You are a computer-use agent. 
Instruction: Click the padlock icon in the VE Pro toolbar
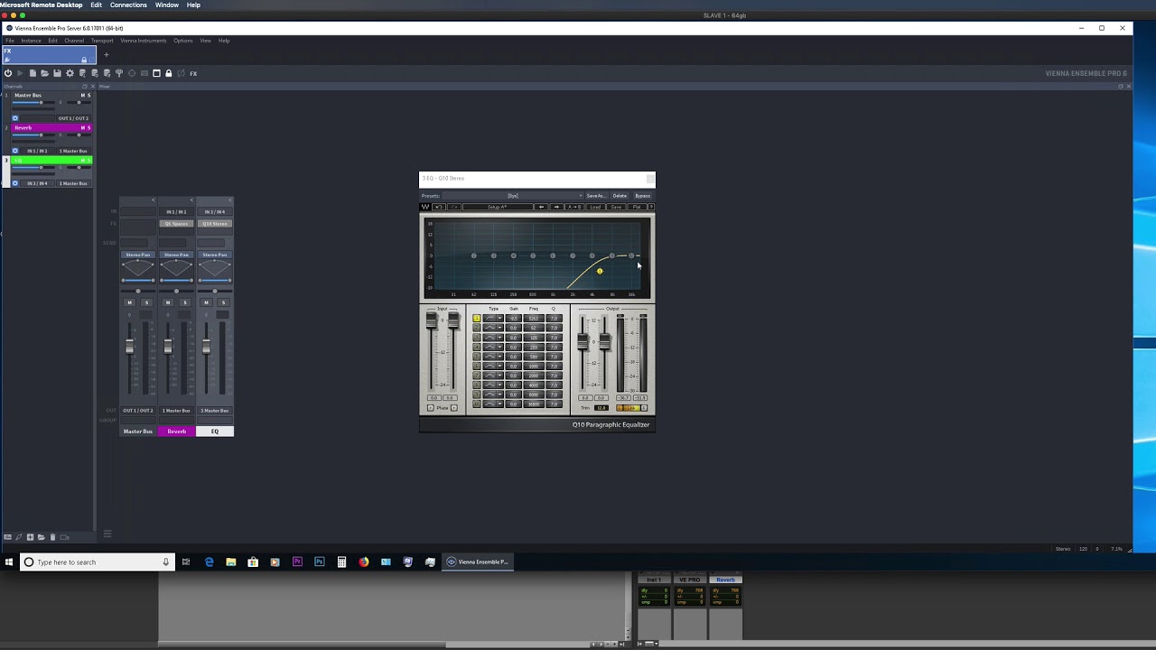[169, 73]
